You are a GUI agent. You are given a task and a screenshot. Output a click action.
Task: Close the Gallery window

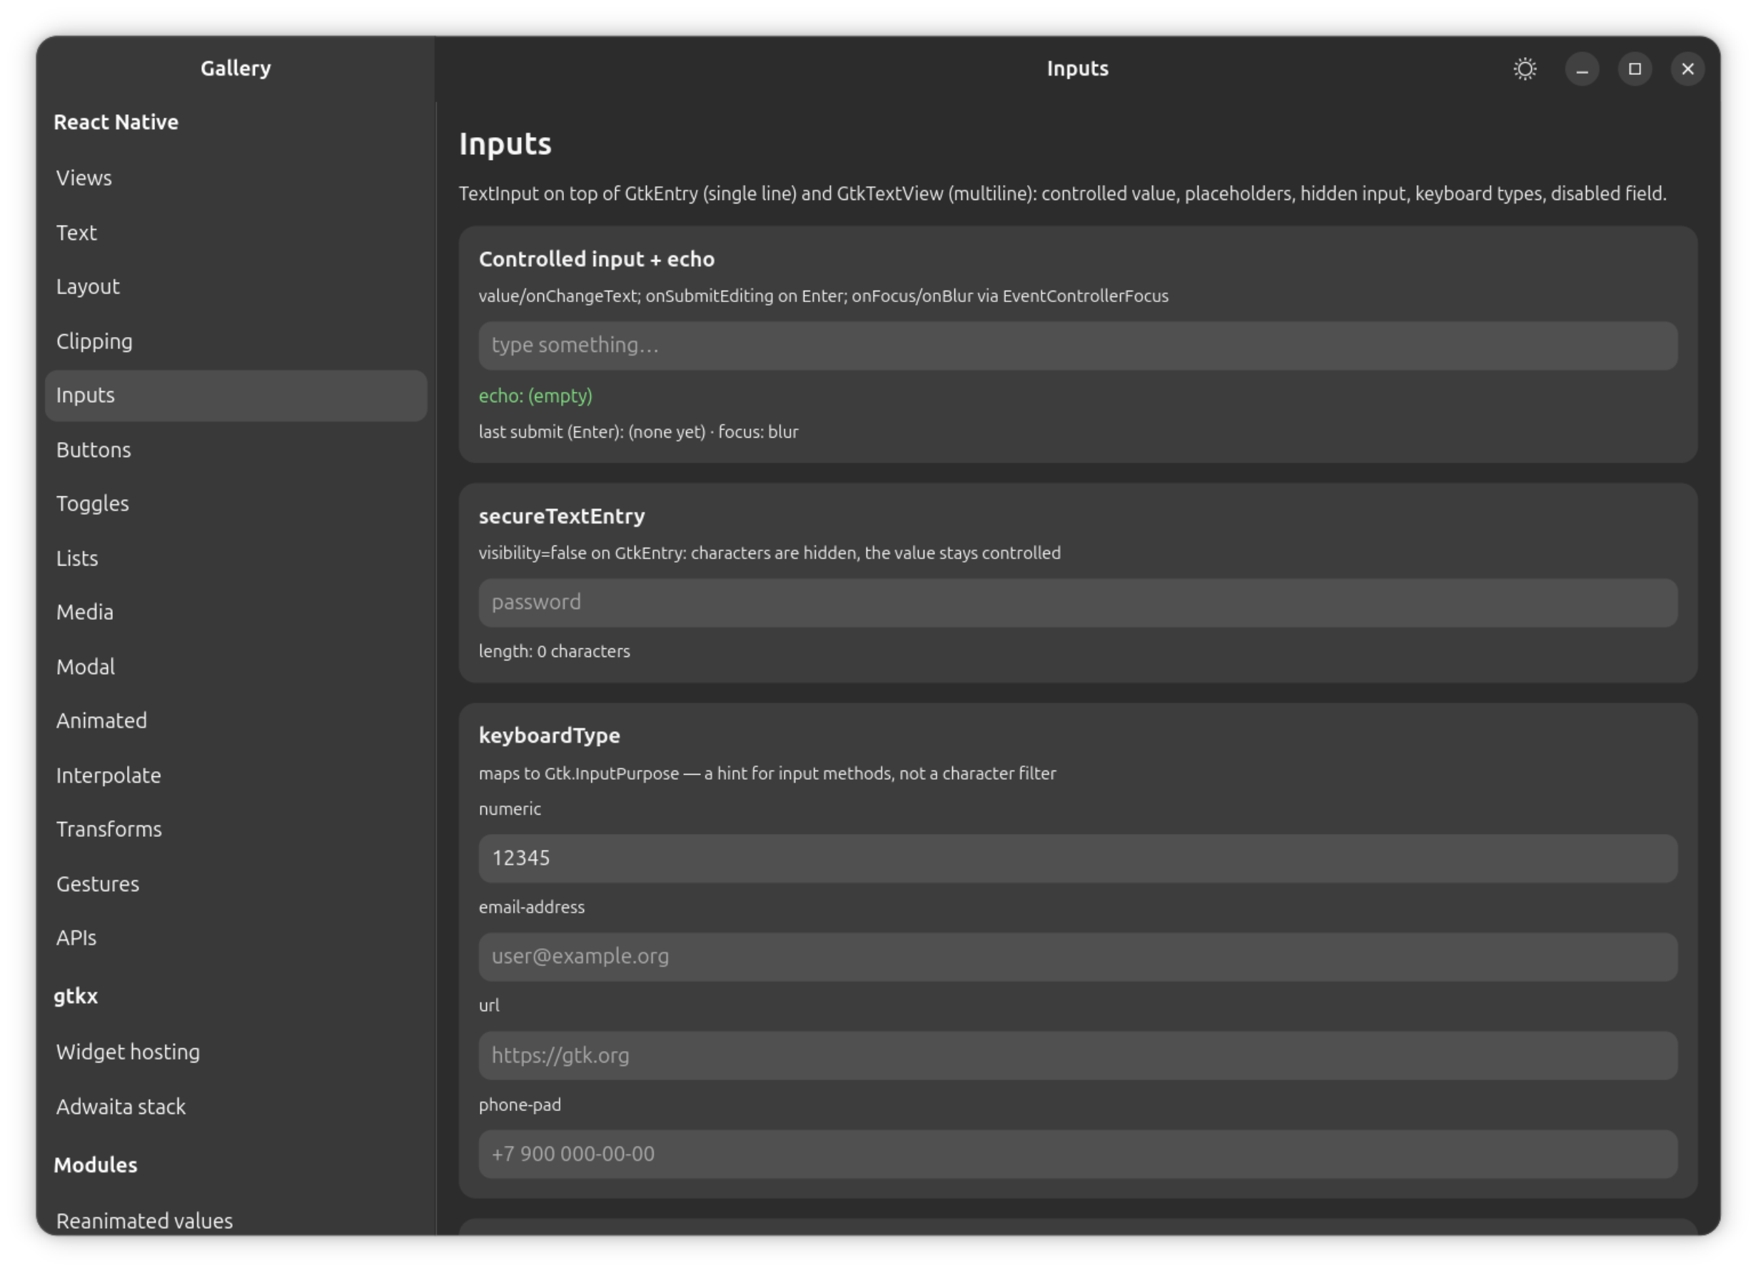pyautogui.click(x=1687, y=69)
